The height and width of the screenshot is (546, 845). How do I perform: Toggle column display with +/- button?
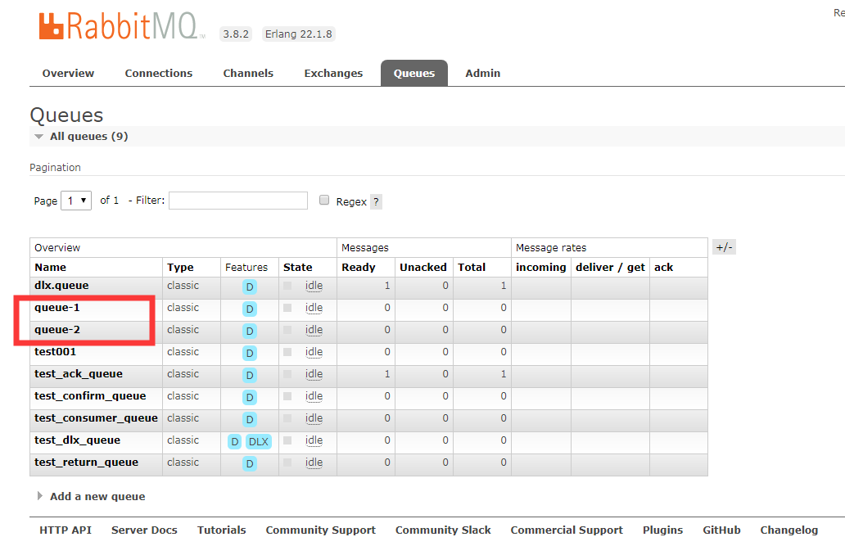coord(724,247)
